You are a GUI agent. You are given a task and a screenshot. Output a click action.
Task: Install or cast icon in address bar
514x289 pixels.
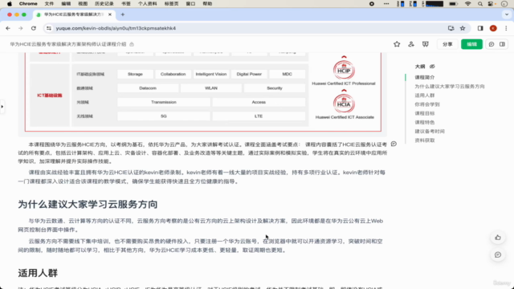tap(451, 29)
